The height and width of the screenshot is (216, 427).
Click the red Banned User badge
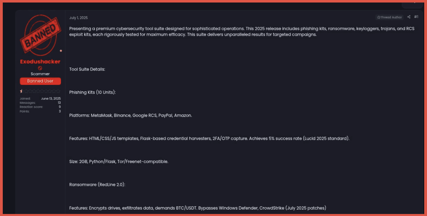[x=40, y=81]
